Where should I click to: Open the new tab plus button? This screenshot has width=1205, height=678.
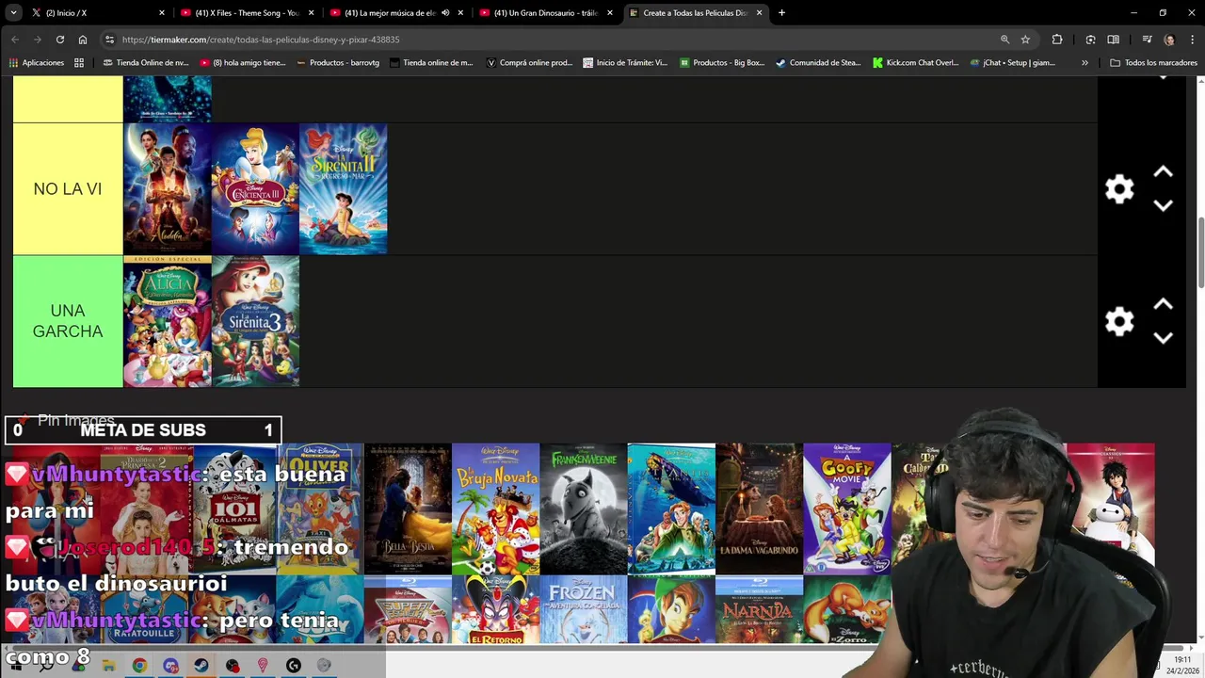point(781,13)
